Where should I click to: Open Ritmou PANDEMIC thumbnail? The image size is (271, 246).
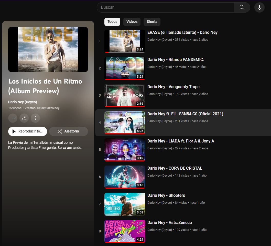(125, 68)
